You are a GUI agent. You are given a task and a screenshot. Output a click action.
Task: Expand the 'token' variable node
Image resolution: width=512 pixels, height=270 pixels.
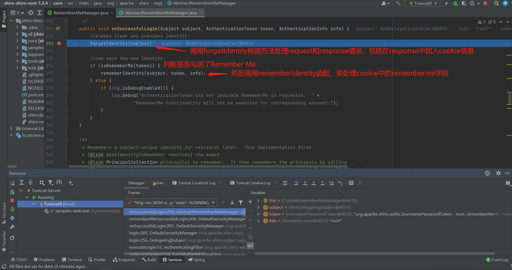[258, 214]
